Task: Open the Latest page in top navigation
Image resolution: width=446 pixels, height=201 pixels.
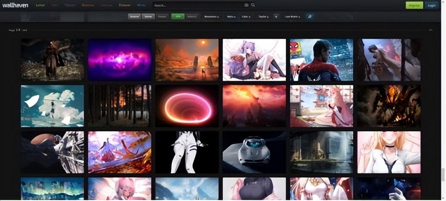Action: click(40, 5)
